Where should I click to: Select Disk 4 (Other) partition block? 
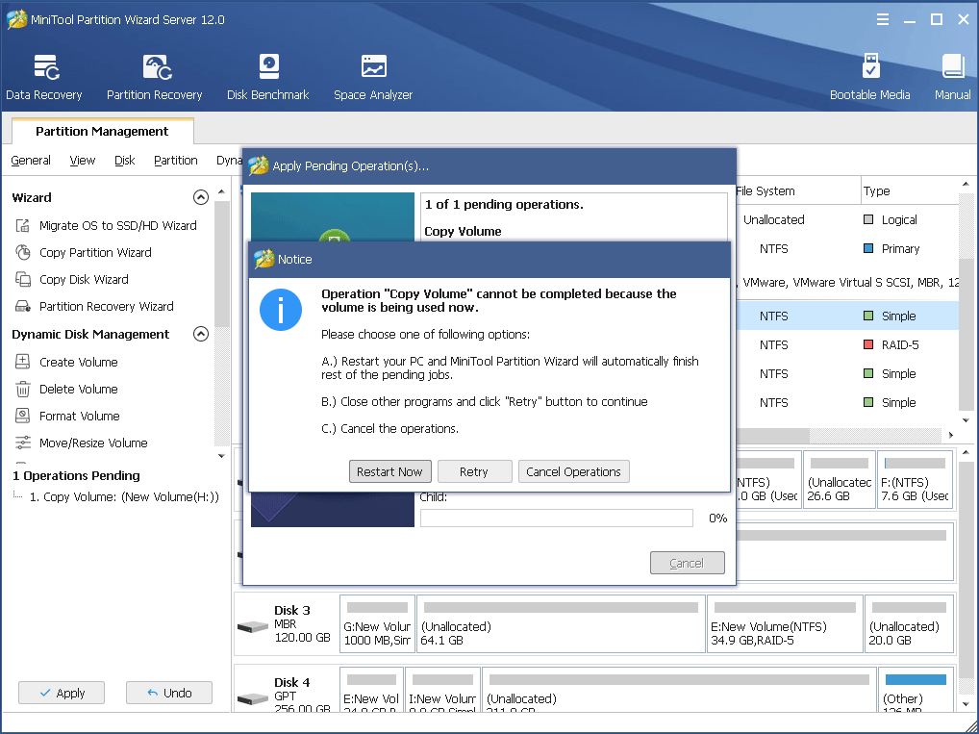pyautogui.click(x=916, y=689)
